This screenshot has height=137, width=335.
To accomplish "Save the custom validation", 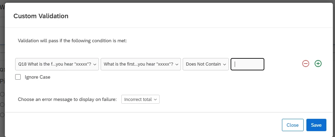I will 316,125.
